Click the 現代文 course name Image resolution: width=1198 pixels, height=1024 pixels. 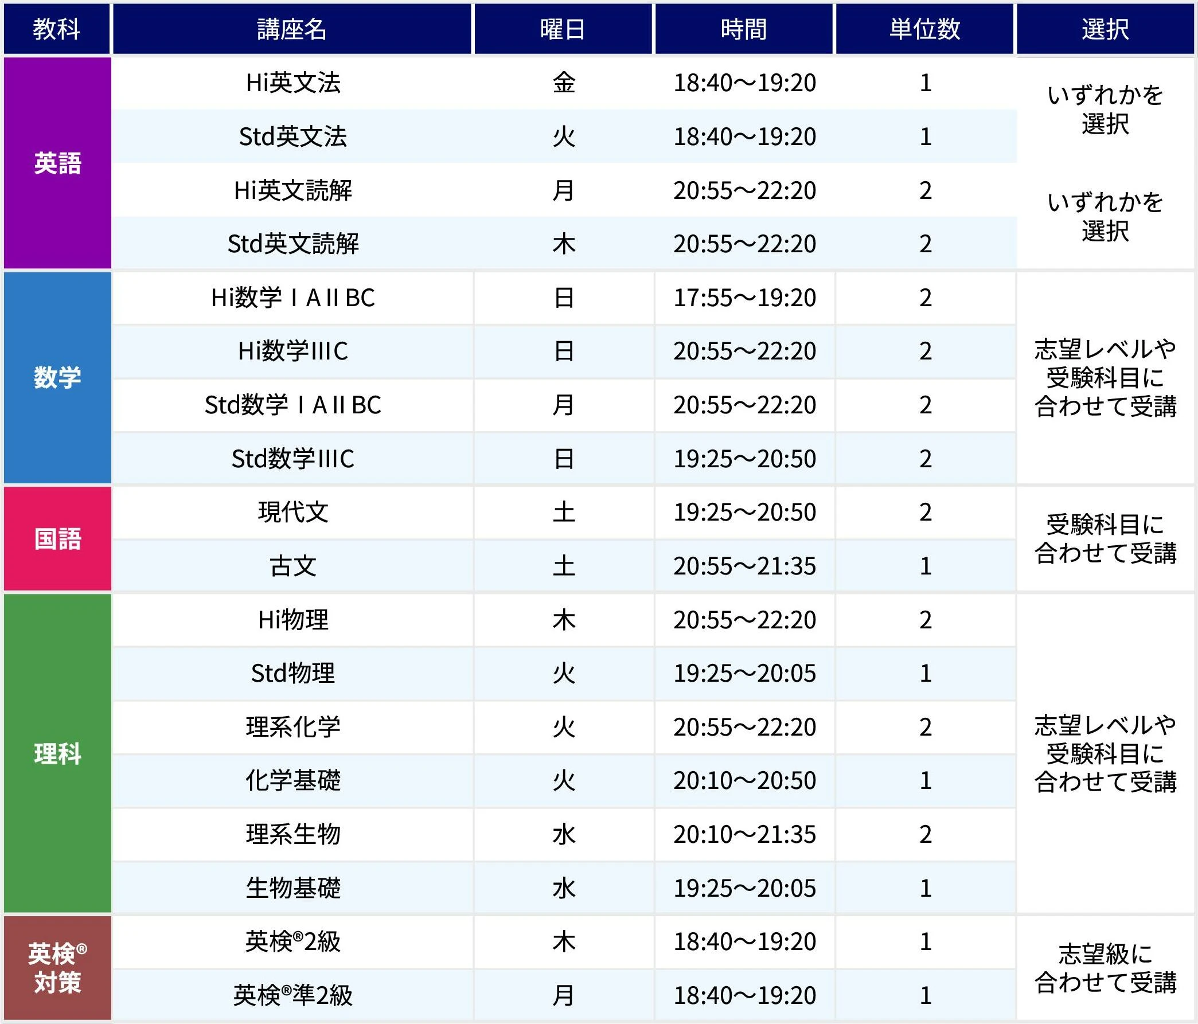(x=293, y=513)
